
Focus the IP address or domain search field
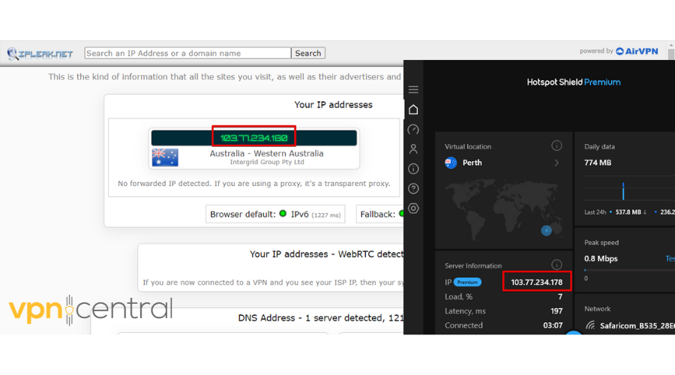coord(187,53)
